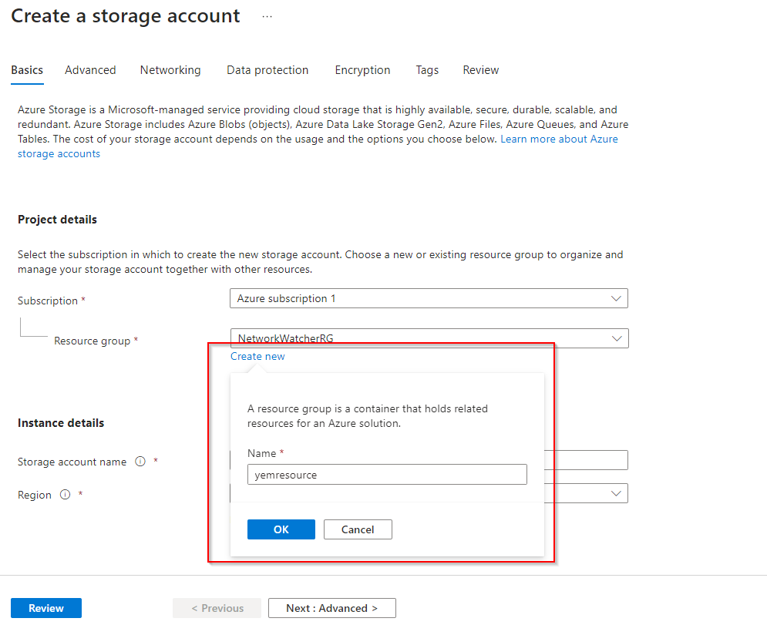Go to the Data protection tab
Screen dimensions: 767x635
coord(267,70)
